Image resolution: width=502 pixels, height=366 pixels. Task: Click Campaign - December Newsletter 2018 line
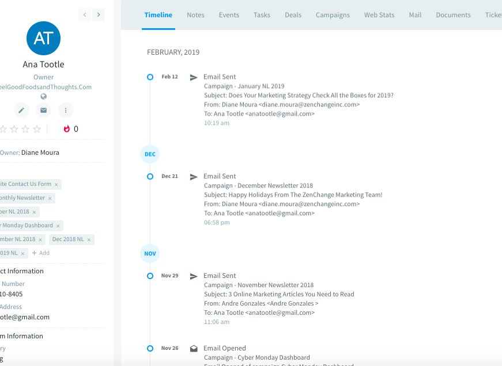point(258,185)
